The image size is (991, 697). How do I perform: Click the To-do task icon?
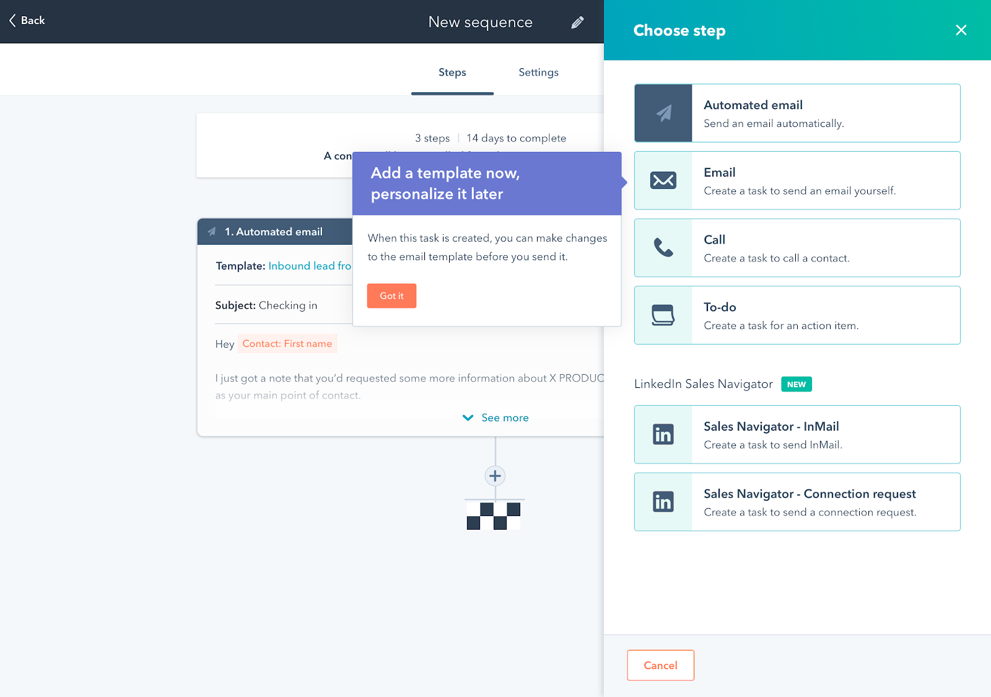click(x=663, y=315)
